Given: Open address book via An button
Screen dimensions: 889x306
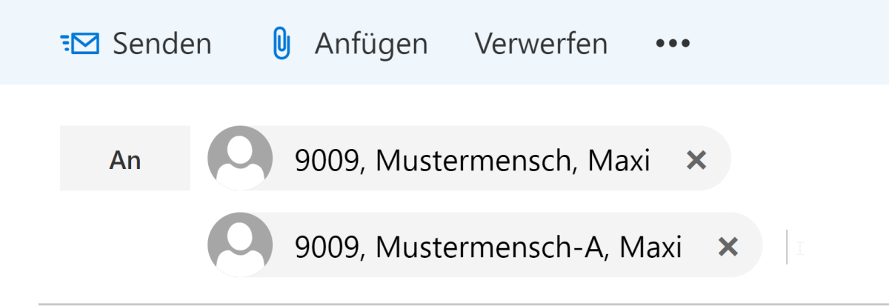Looking at the screenshot, I should pos(125,159).
